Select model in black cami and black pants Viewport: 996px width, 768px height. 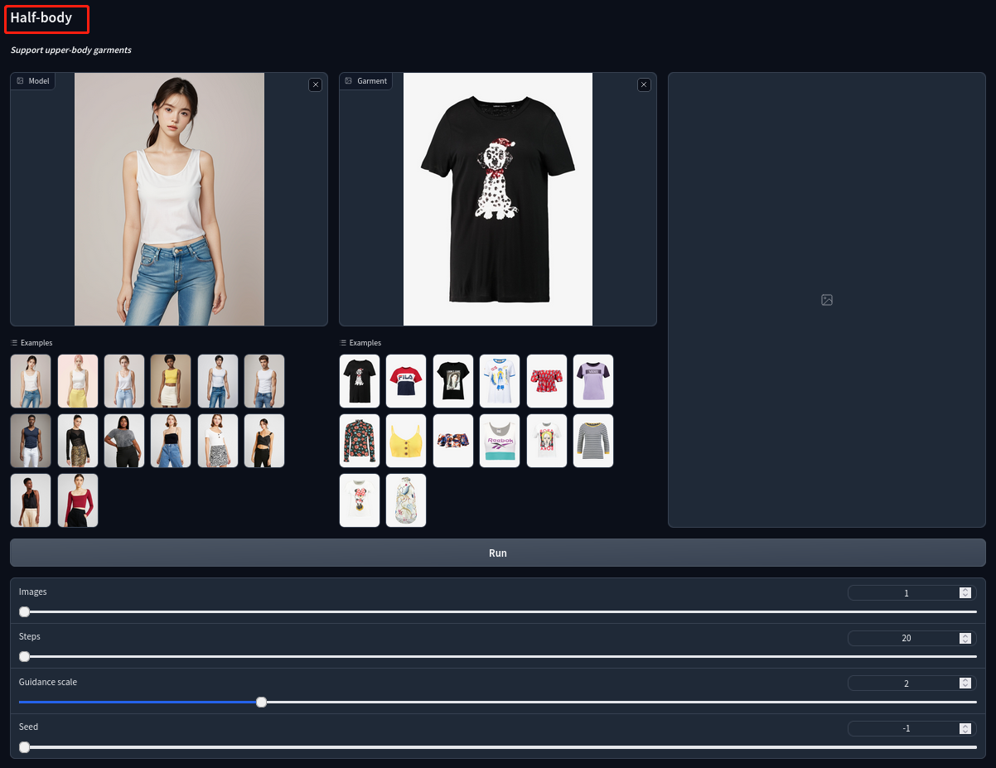(x=264, y=441)
